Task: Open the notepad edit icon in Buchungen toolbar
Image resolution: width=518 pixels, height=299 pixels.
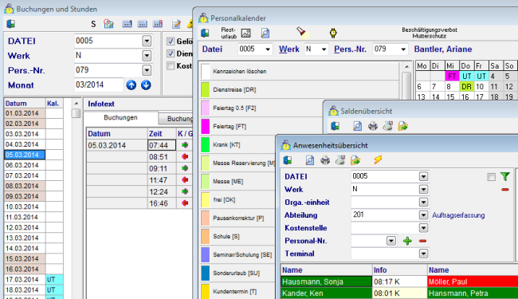Action: [x=176, y=24]
